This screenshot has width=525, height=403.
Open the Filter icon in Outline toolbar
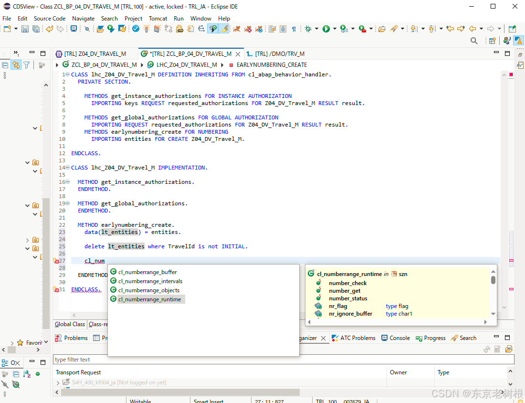point(26,65)
